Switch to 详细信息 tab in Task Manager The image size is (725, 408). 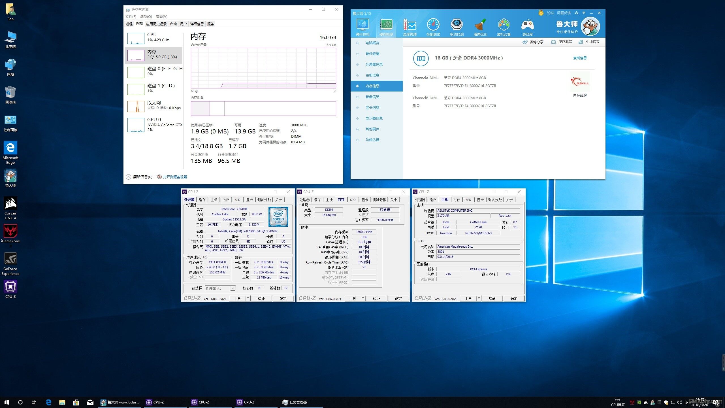pyautogui.click(x=197, y=24)
